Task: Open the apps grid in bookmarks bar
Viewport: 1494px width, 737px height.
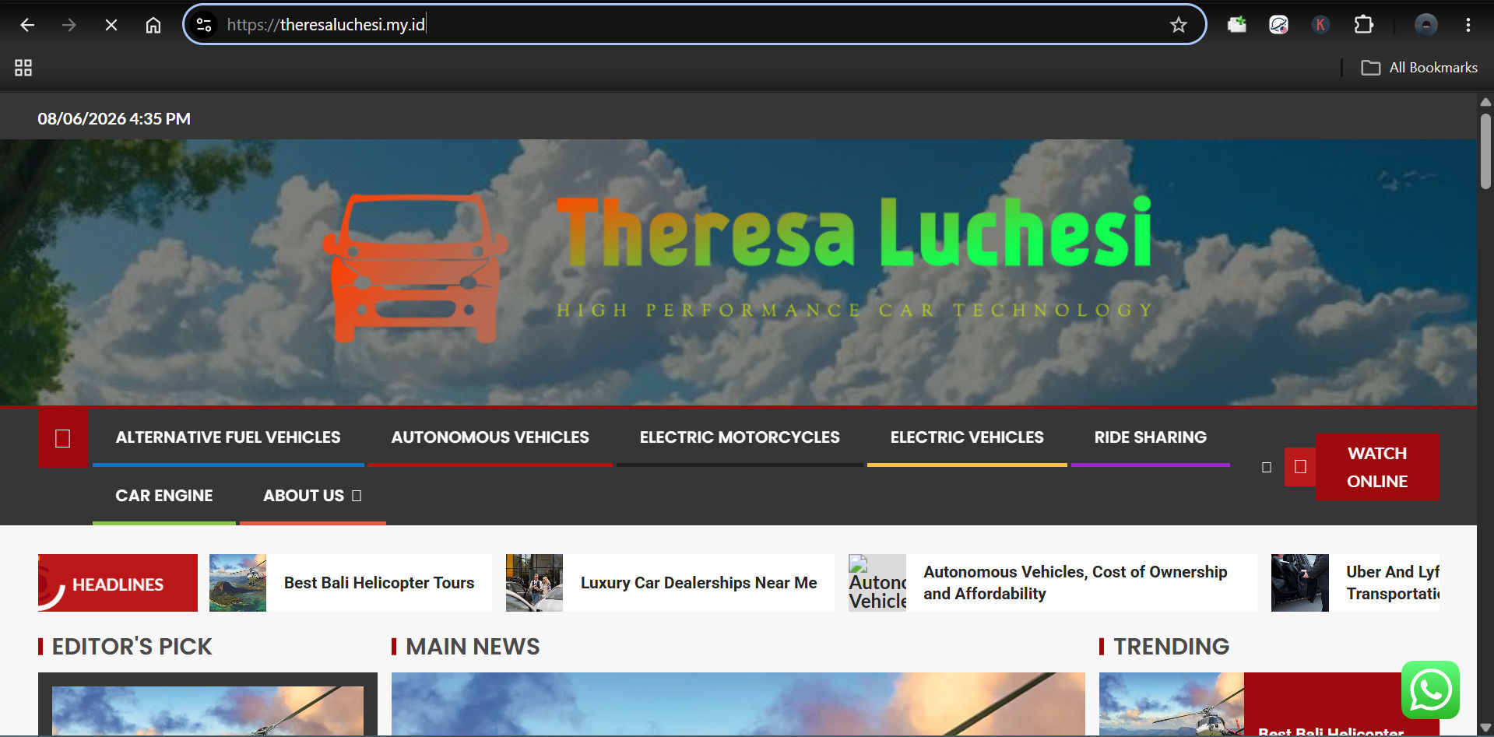Action: [23, 68]
